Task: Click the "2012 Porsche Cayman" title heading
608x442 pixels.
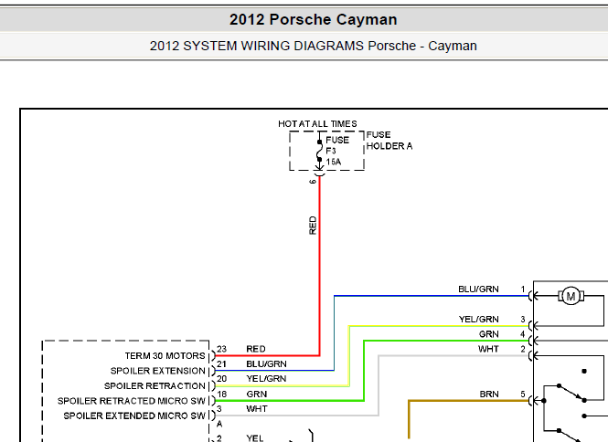Action: coord(313,19)
